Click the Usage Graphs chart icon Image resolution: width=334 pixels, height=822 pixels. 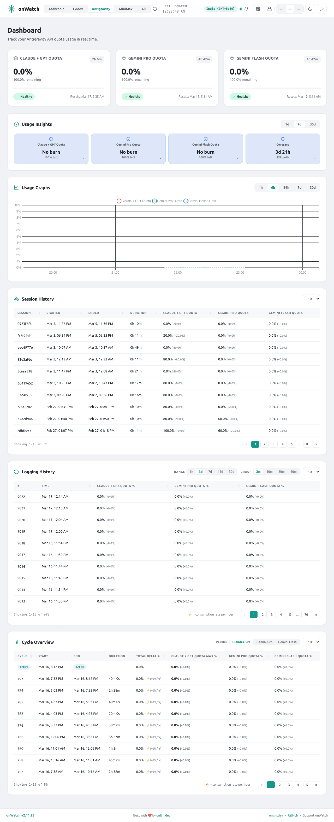(17, 188)
